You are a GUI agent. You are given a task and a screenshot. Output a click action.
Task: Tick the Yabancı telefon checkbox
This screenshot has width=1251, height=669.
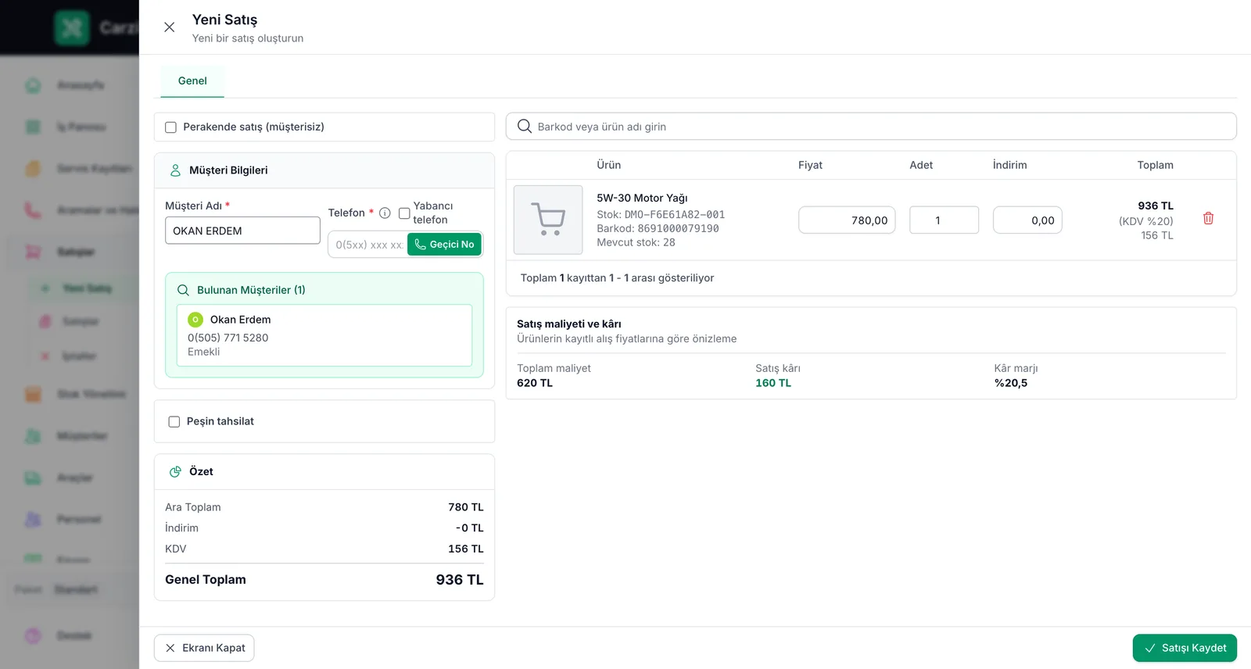click(x=404, y=213)
